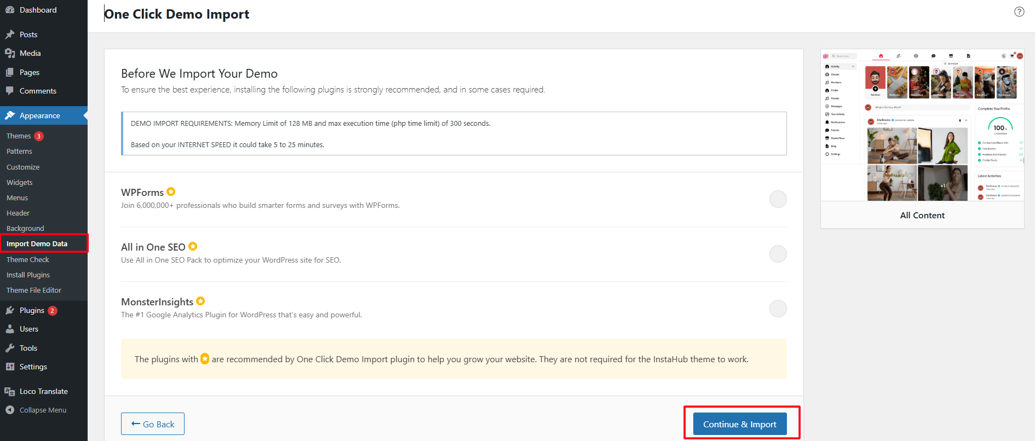Click the Appearance paintbrush icon
The width and height of the screenshot is (1035, 441).
[10, 115]
